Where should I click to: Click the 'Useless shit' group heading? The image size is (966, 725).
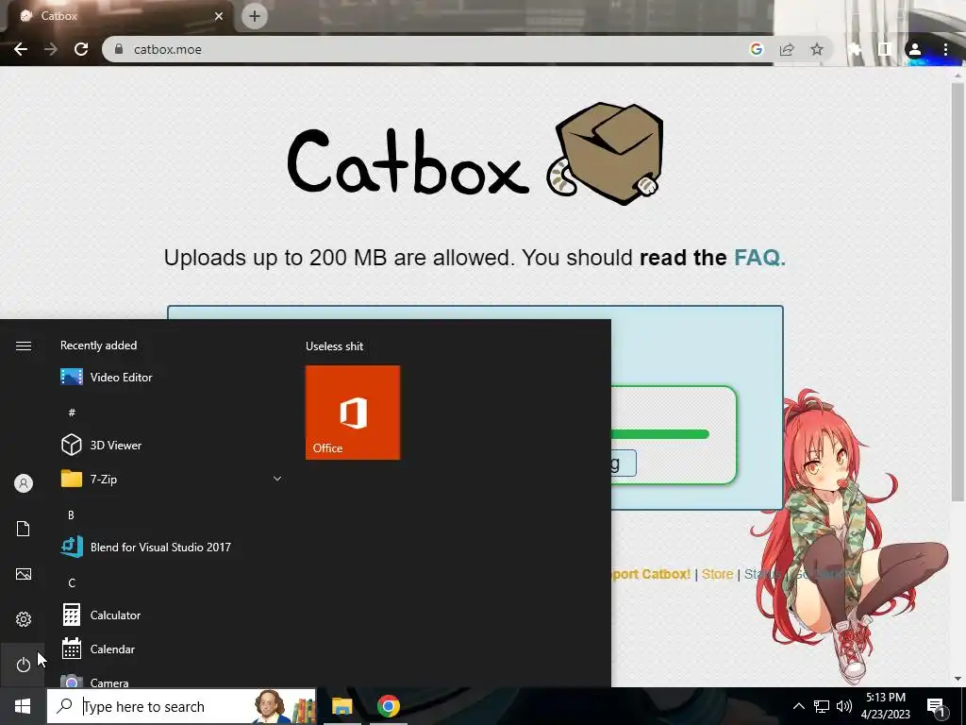[x=335, y=346]
